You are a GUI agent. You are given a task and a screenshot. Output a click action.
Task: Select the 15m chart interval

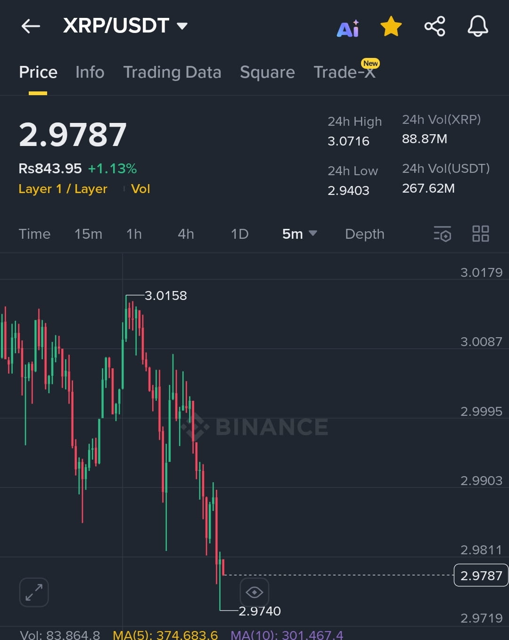point(88,234)
